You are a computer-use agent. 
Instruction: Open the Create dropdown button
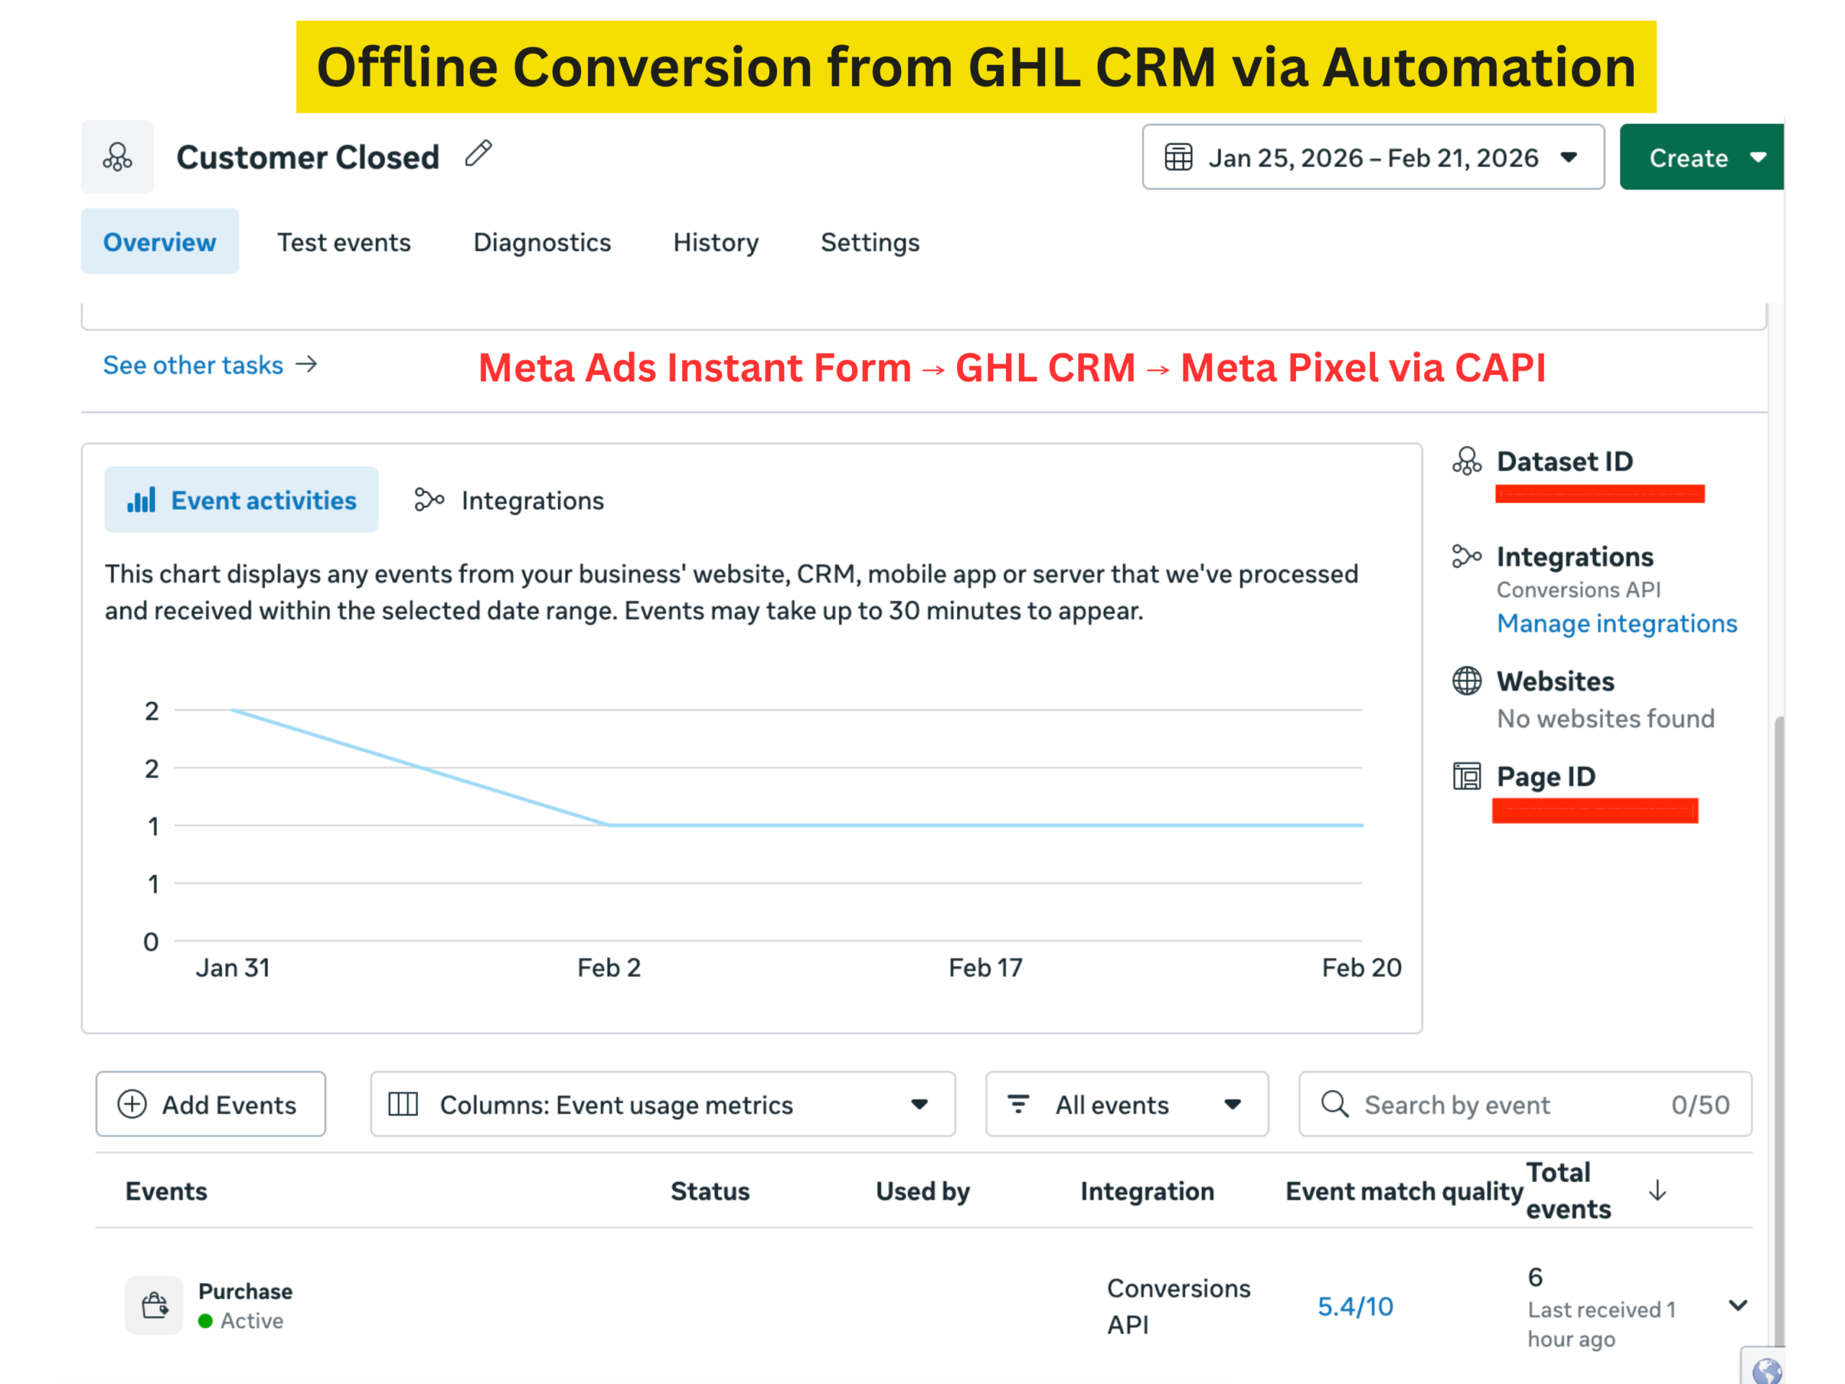click(x=1702, y=158)
